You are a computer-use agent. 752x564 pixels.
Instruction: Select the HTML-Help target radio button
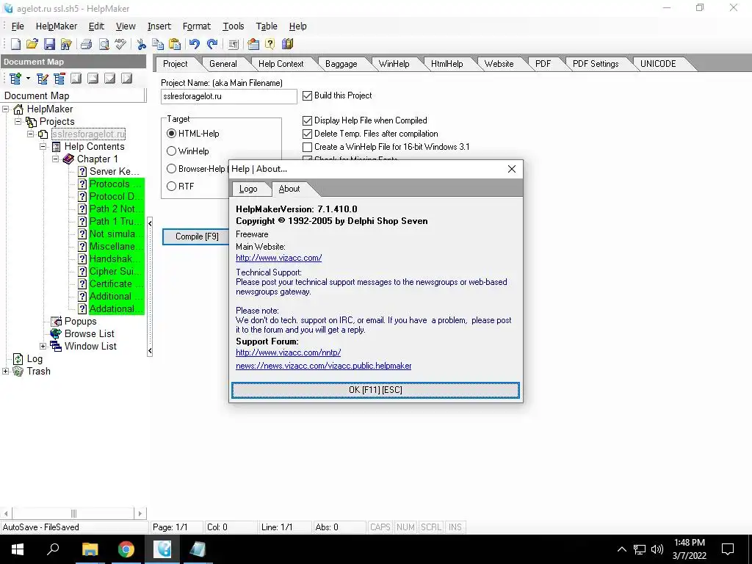[x=171, y=134]
